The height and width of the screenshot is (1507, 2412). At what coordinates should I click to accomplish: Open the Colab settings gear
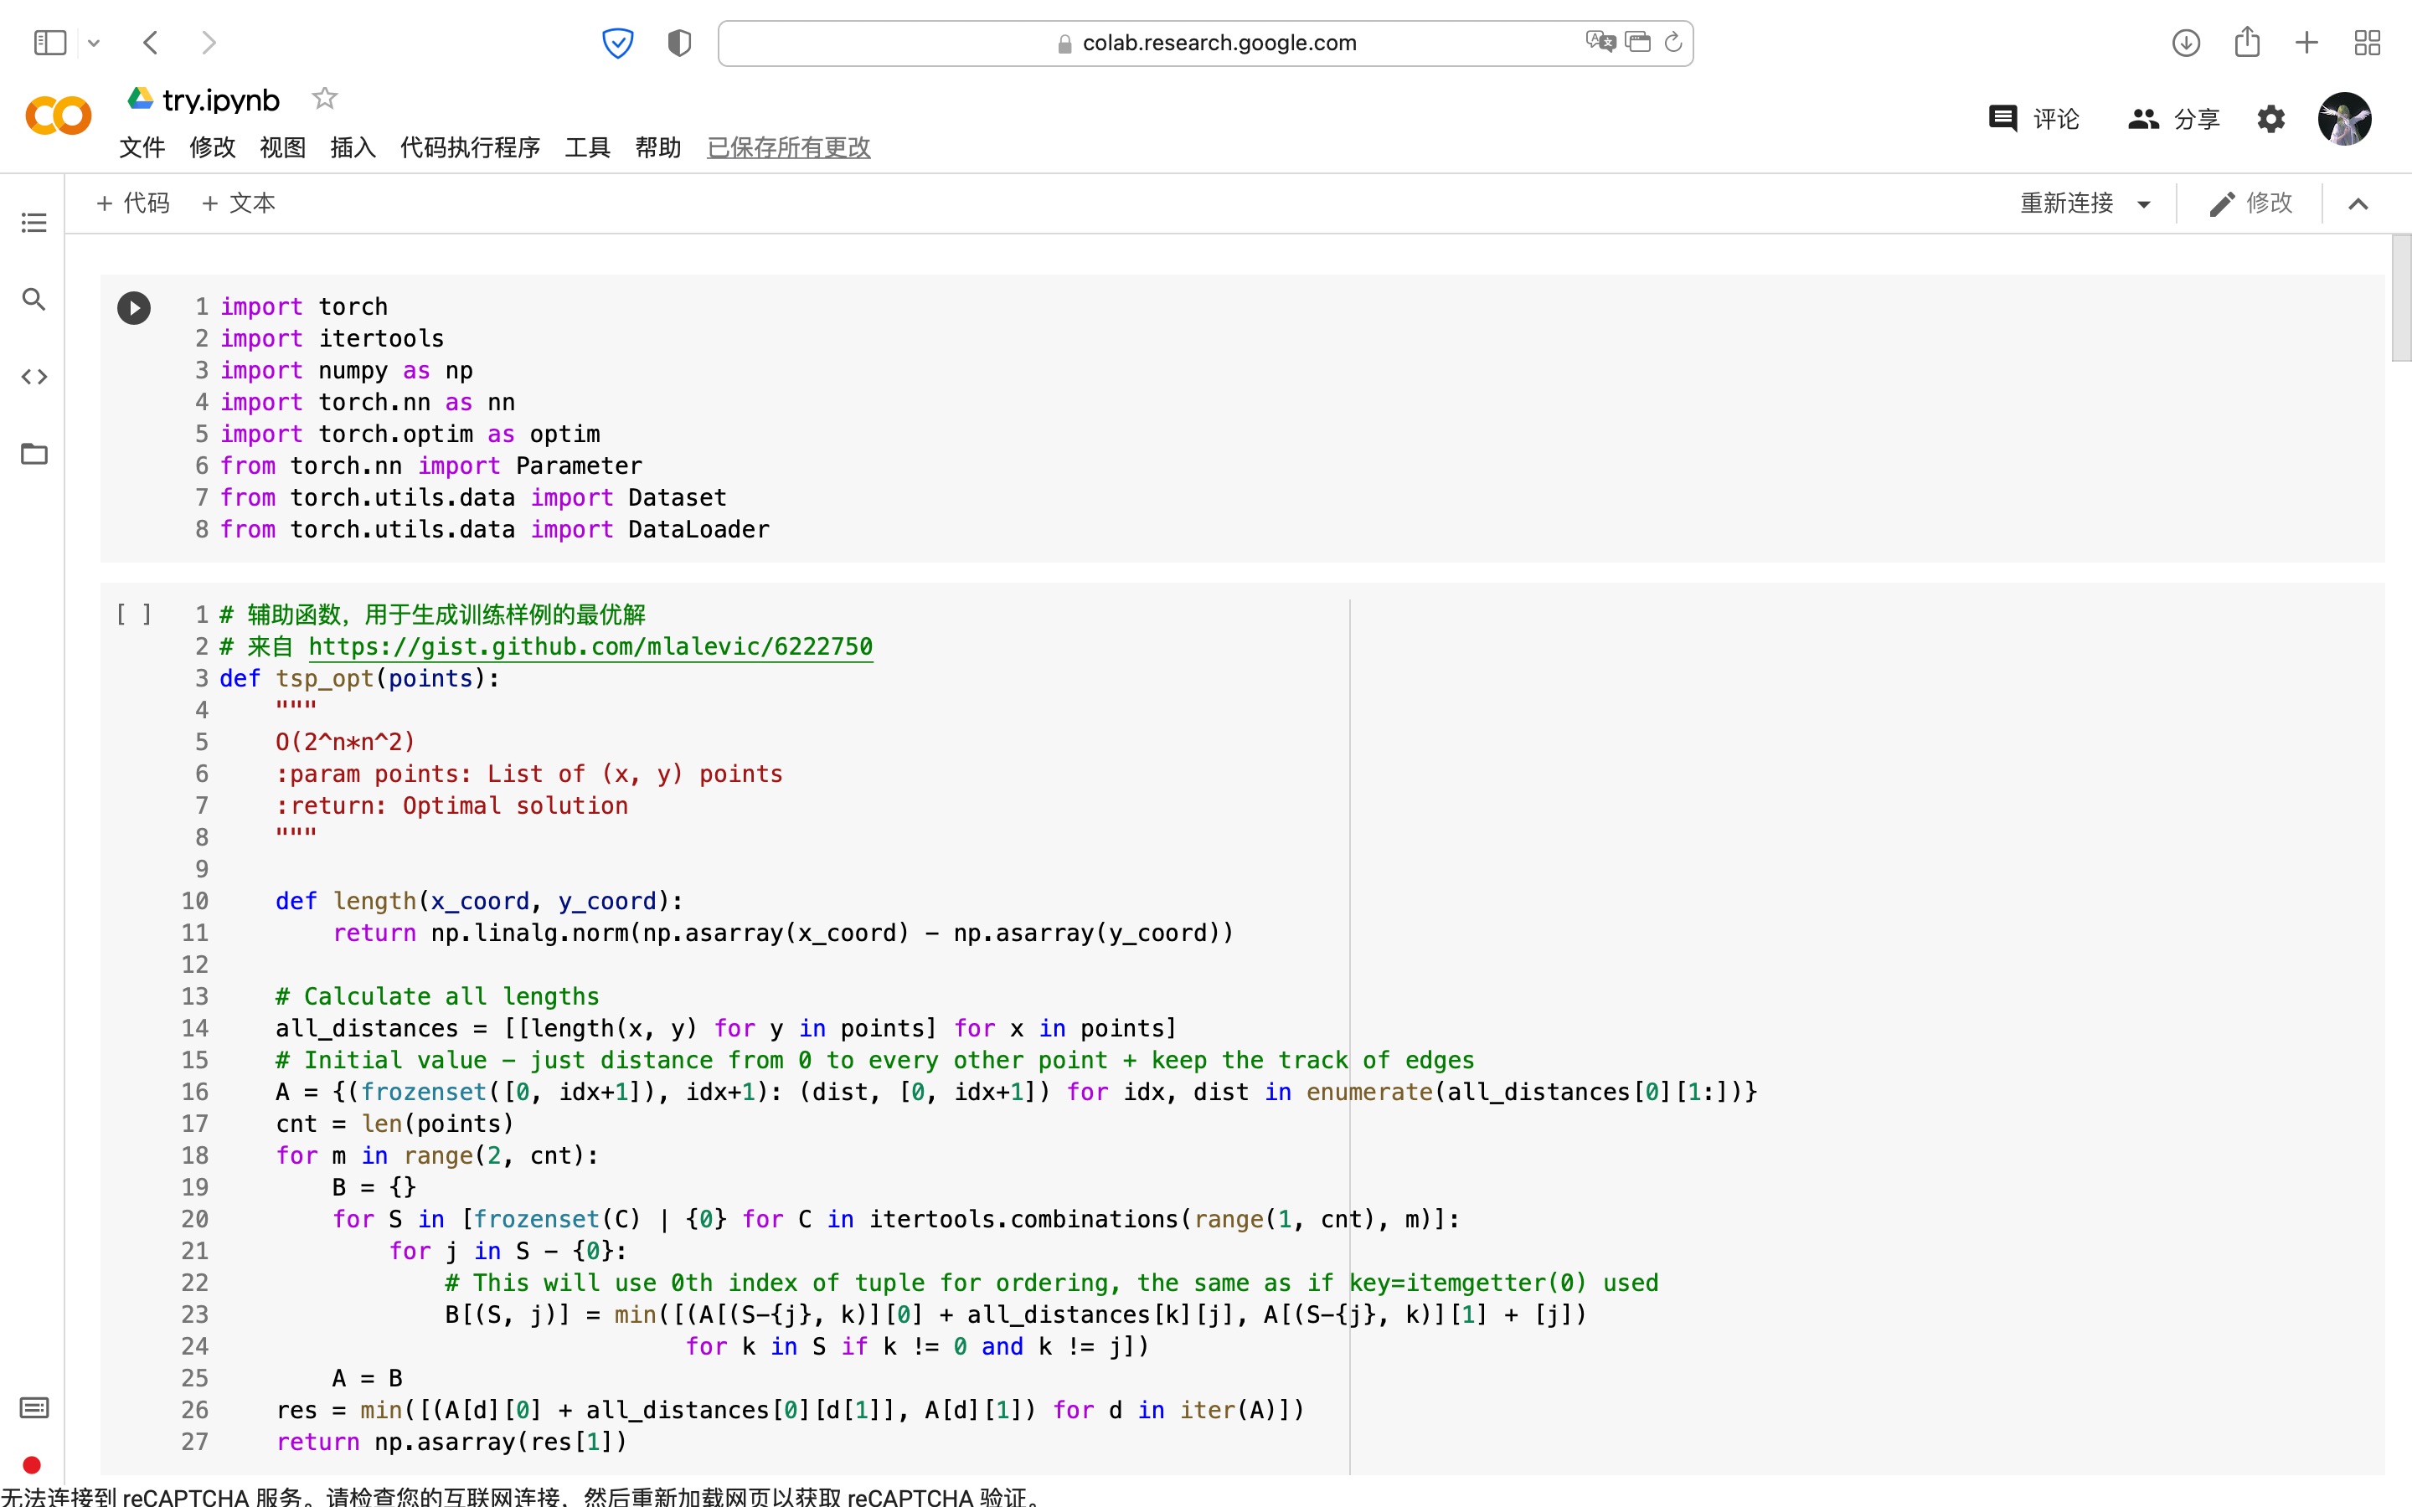point(2270,120)
